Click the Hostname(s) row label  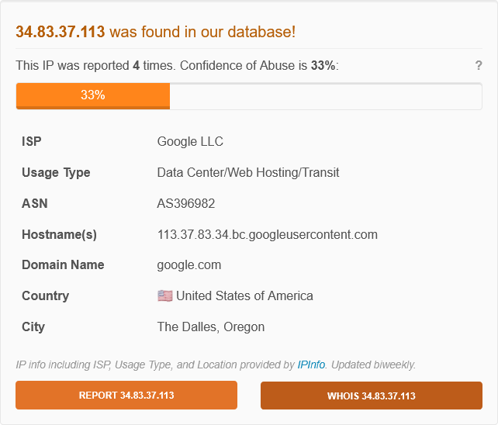tap(59, 234)
